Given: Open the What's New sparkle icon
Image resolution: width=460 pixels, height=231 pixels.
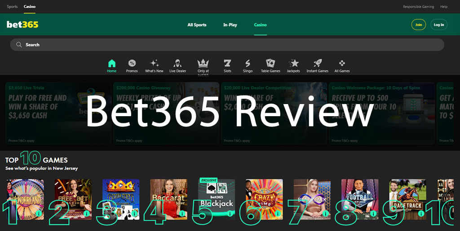Looking at the screenshot, I should click(x=155, y=63).
